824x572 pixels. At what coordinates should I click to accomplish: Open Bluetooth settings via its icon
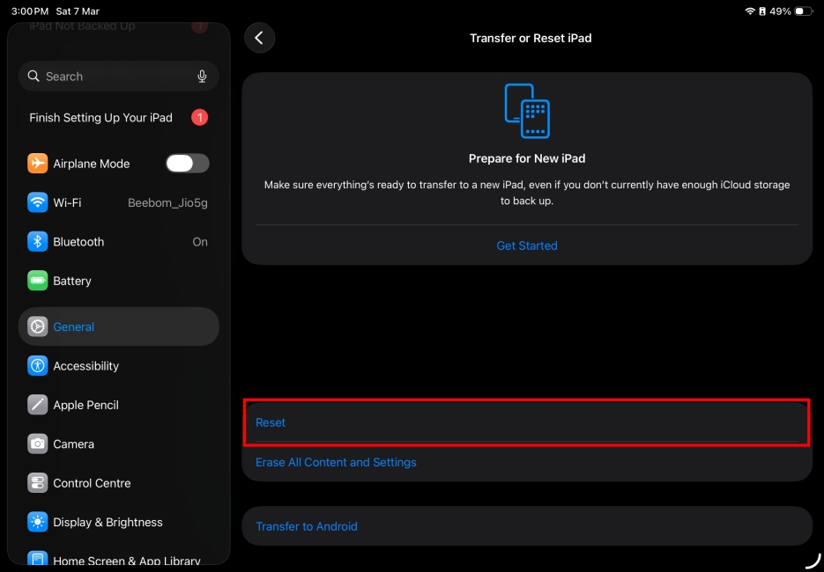[37, 241]
